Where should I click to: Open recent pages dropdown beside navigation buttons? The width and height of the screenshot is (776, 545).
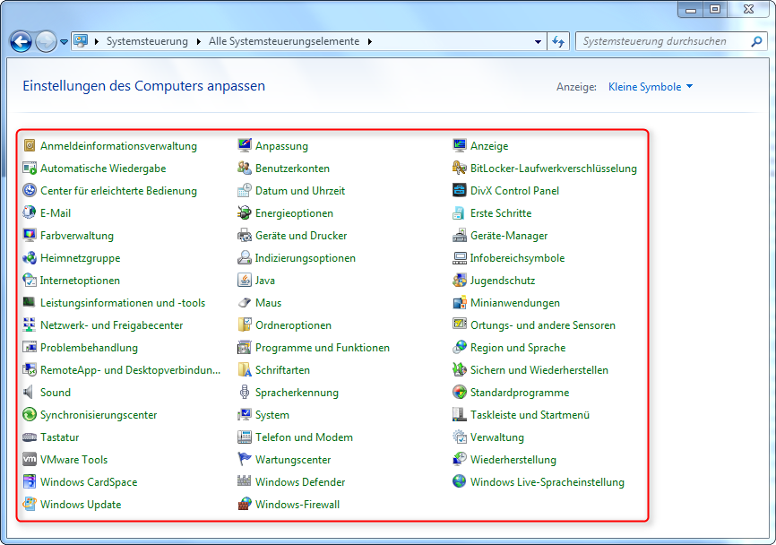point(65,41)
